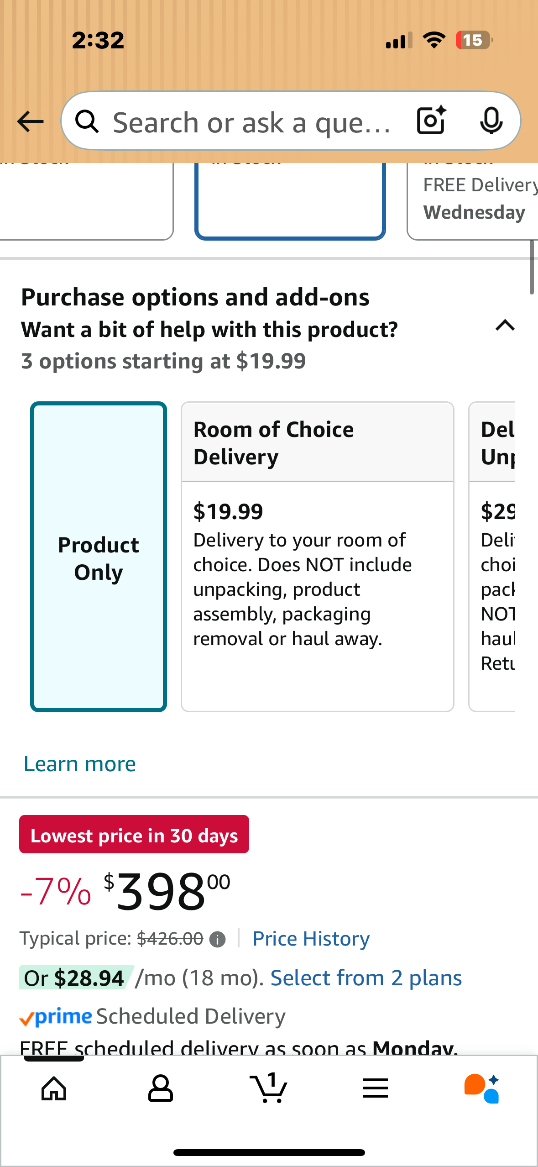Image resolution: width=538 pixels, height=1167 pixels.
Task: Select the Product Only option
Action: pos(99,557)
